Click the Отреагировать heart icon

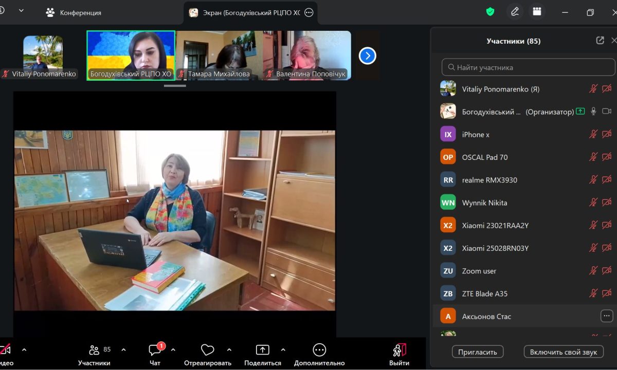click(x=207, y=350)
